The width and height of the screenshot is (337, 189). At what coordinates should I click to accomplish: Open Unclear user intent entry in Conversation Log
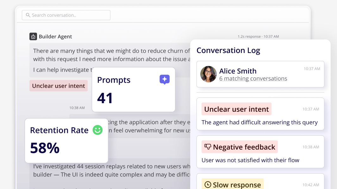[260, 114]
